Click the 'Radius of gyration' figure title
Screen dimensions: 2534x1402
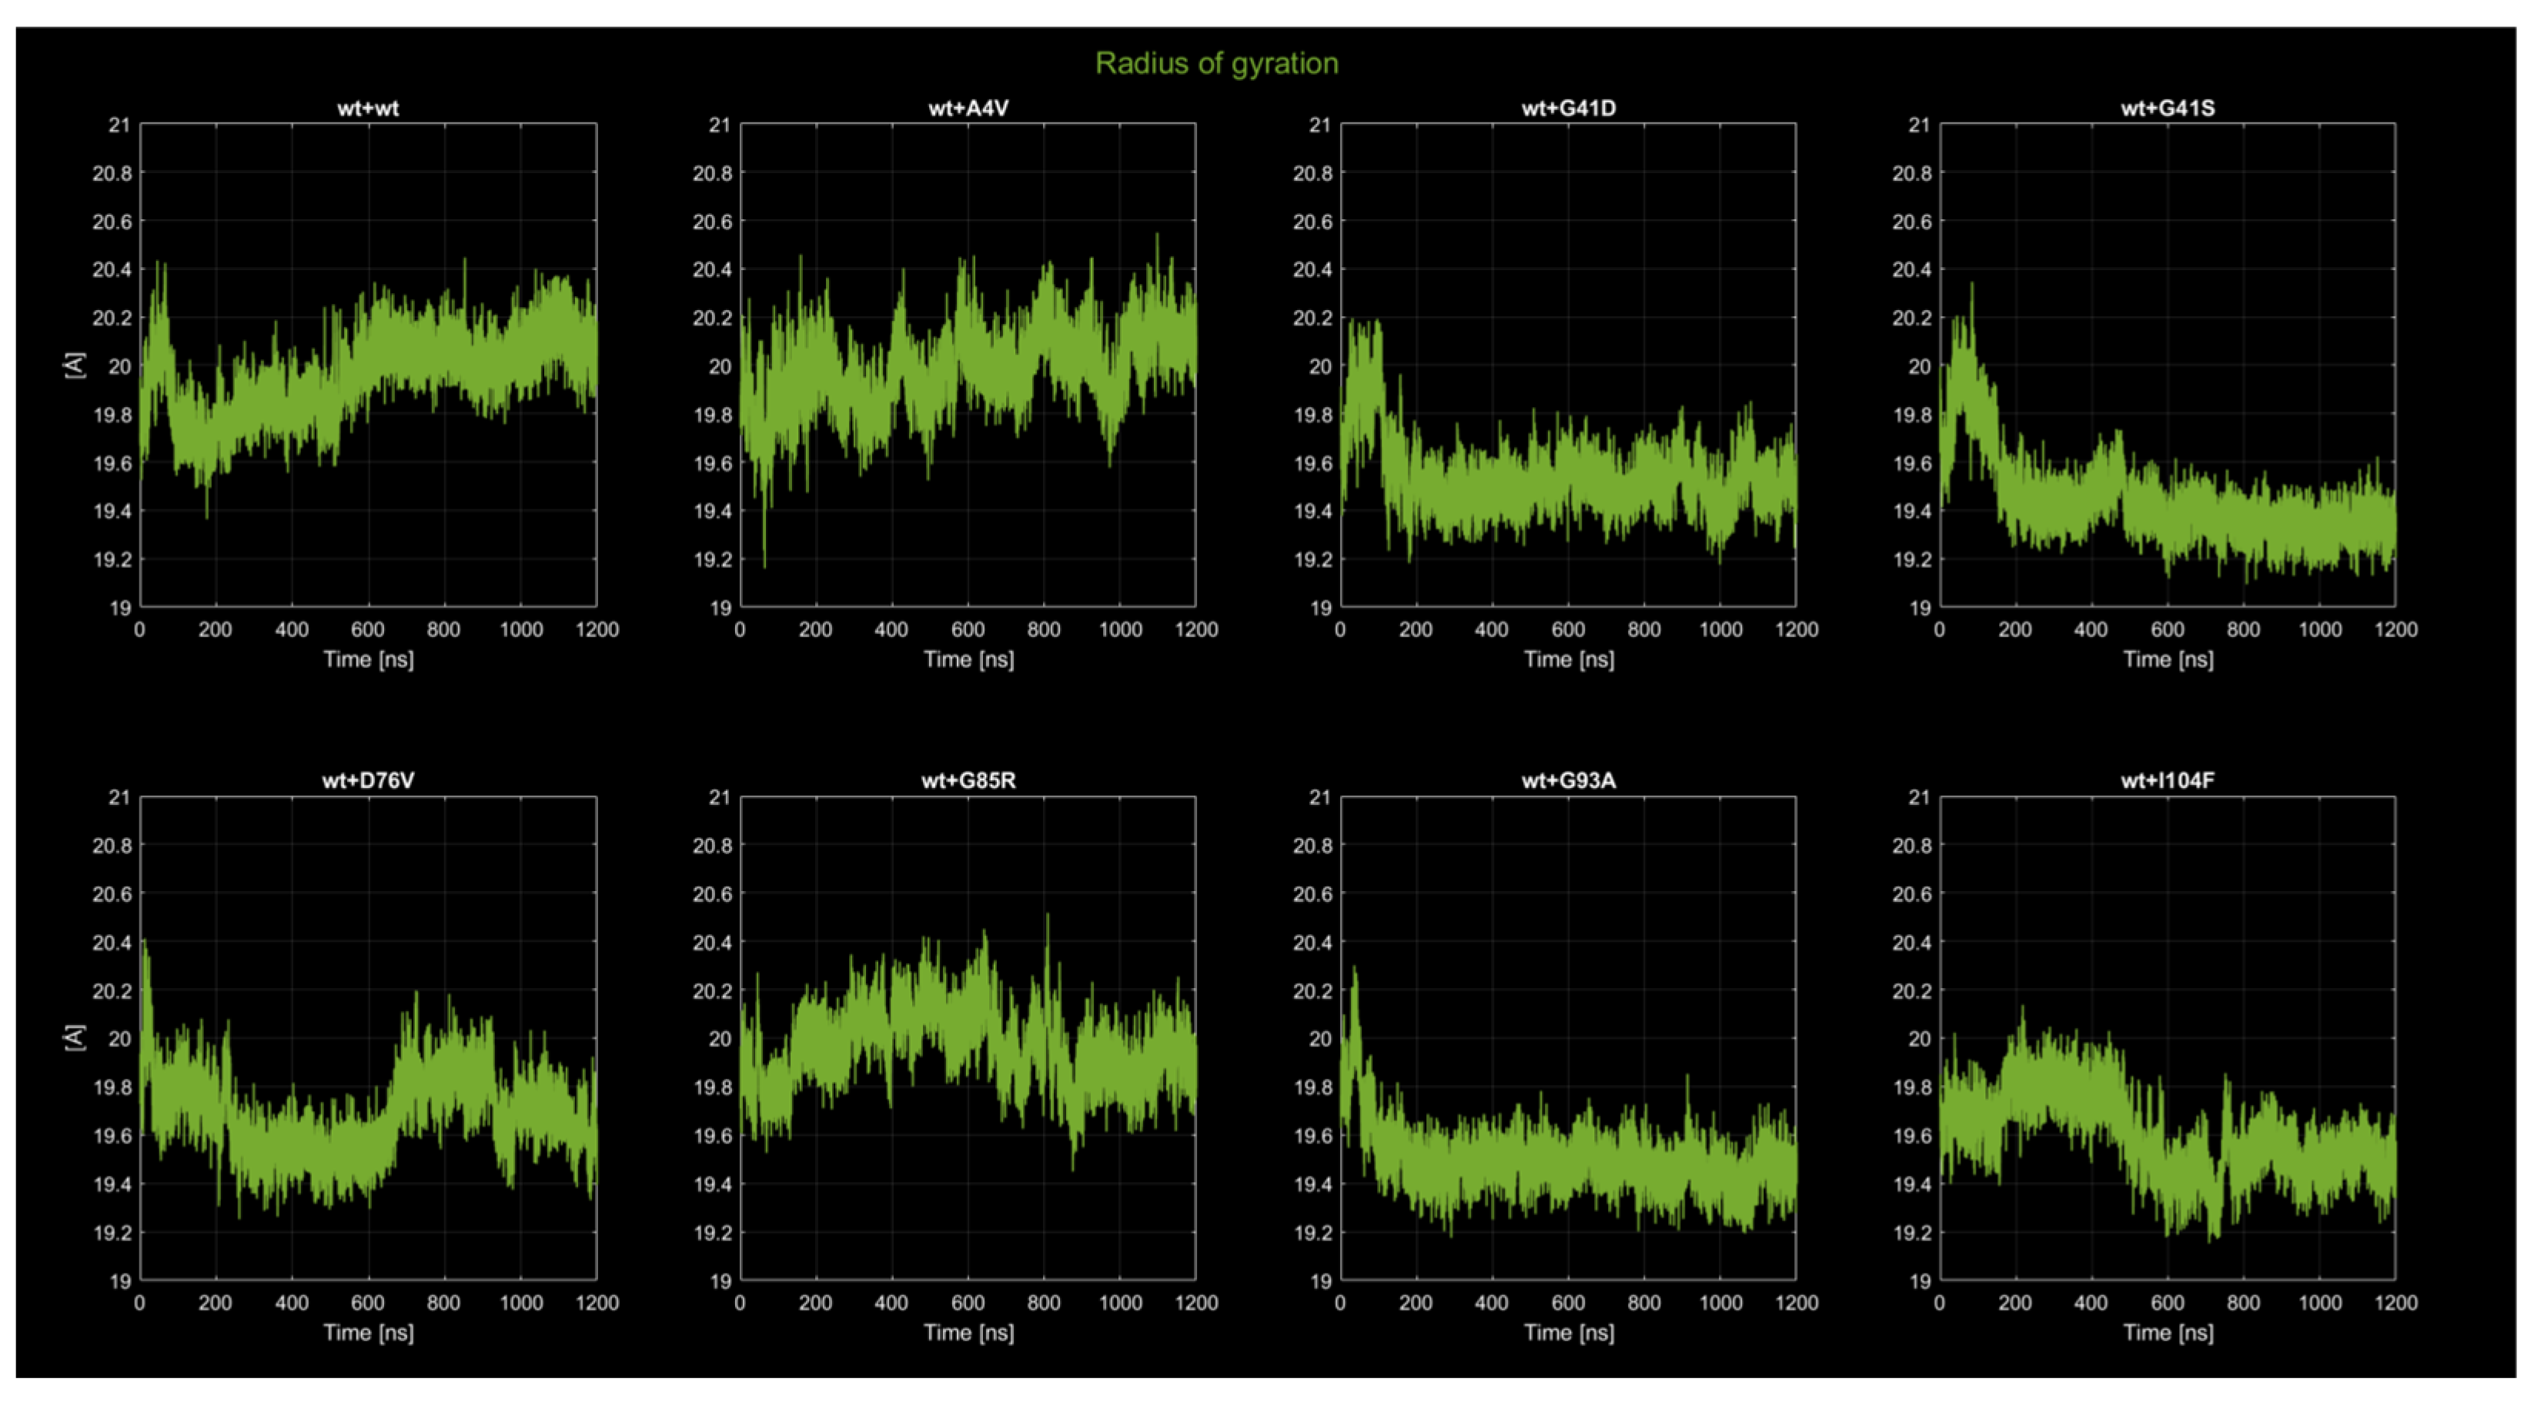1216,64
